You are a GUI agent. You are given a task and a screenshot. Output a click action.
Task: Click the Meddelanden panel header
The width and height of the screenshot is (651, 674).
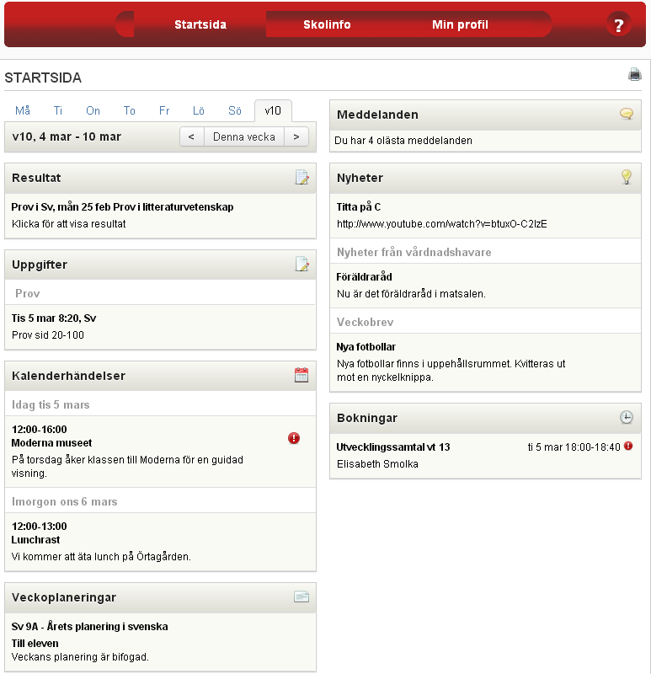coord(485,115)
